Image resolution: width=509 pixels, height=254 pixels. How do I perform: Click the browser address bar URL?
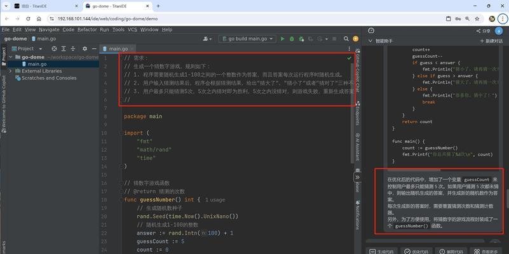pyautogui.click(x=107, y=19)
